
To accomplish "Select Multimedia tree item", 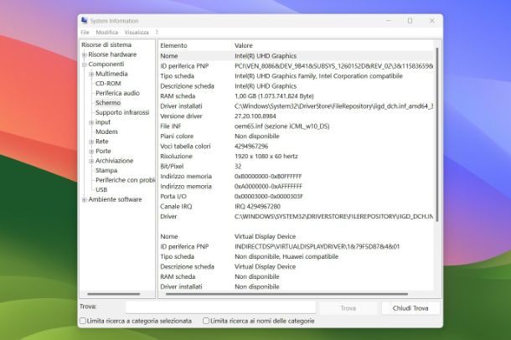I will coord(111,74).
